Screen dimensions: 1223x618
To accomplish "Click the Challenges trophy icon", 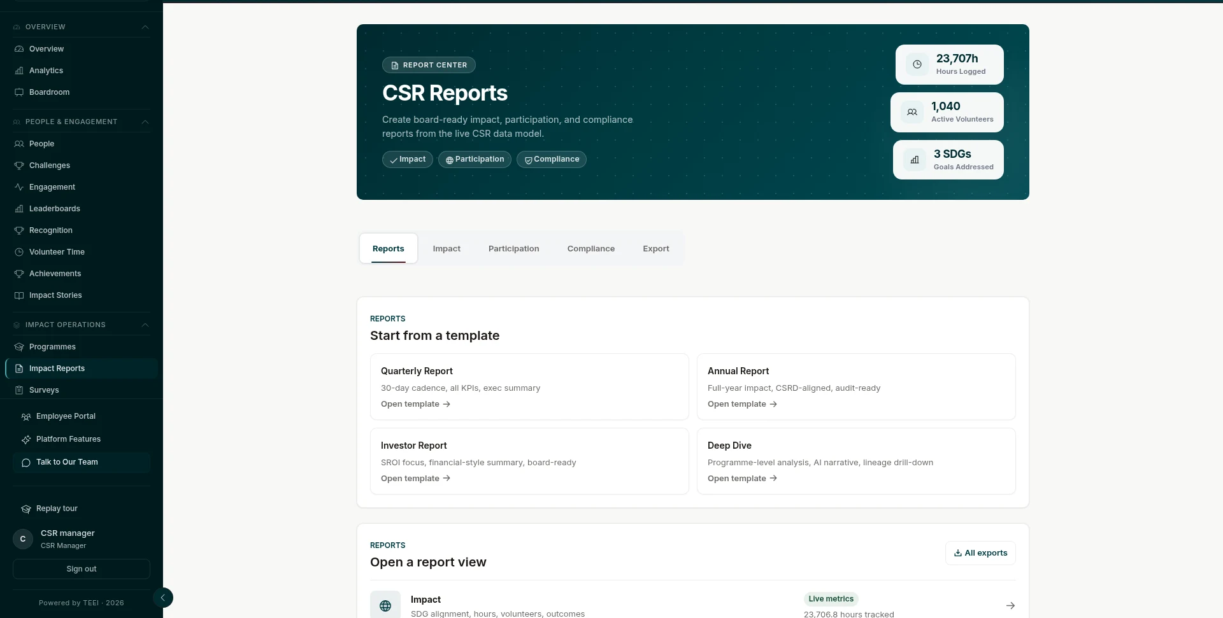I will point(19,165).
